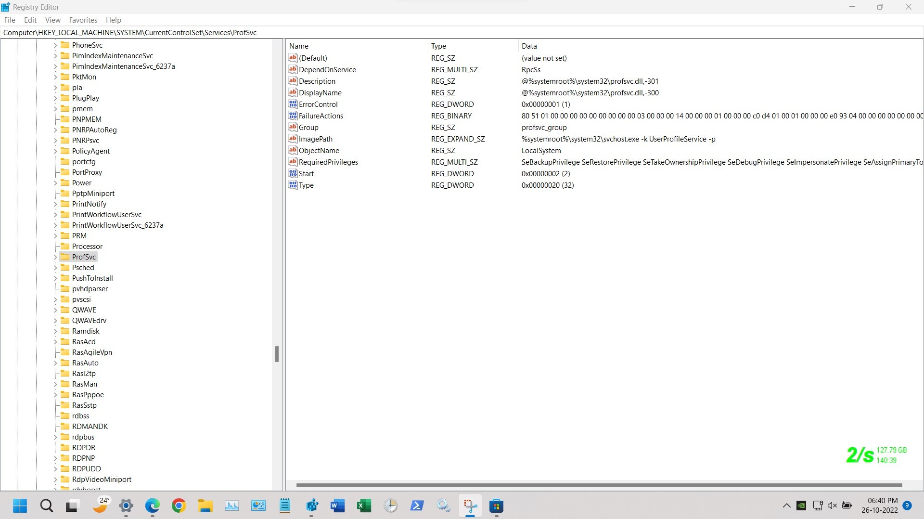Click the ProfSvc folder icon in tree
This screenshot has height=519, width=924.
[65, 257]
